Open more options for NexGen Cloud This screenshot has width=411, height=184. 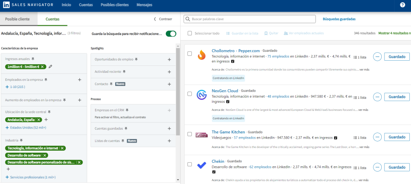click(x=377, y=97)
